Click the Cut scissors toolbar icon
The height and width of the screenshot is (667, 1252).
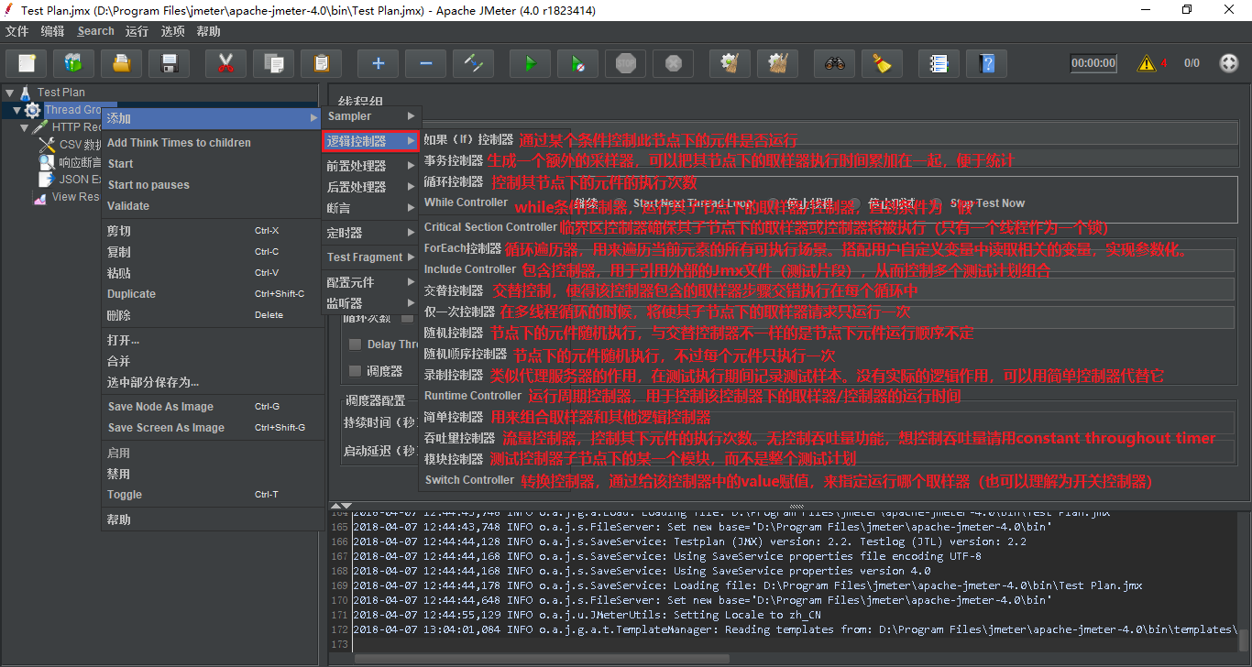pos(225,63)
